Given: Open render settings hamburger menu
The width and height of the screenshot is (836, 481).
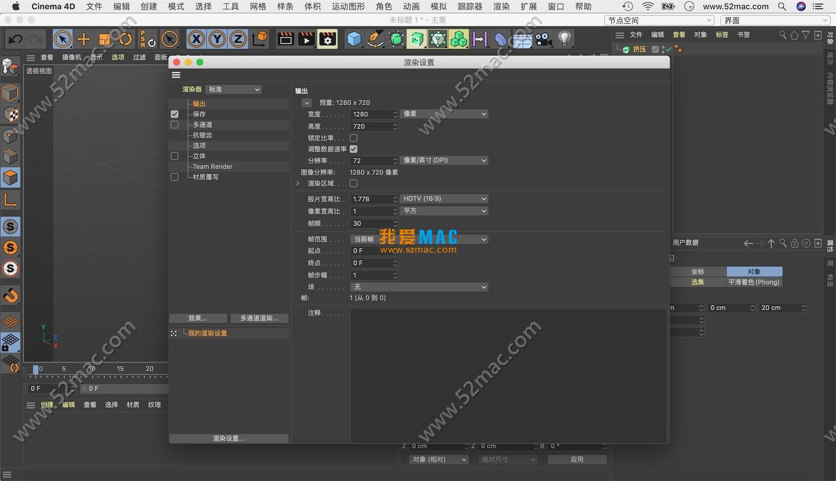Looking at the screenshot, I should point(176,75).
